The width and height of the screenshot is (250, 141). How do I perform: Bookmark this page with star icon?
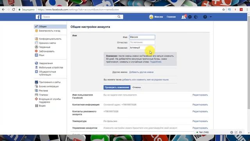(x=223, y=9)
